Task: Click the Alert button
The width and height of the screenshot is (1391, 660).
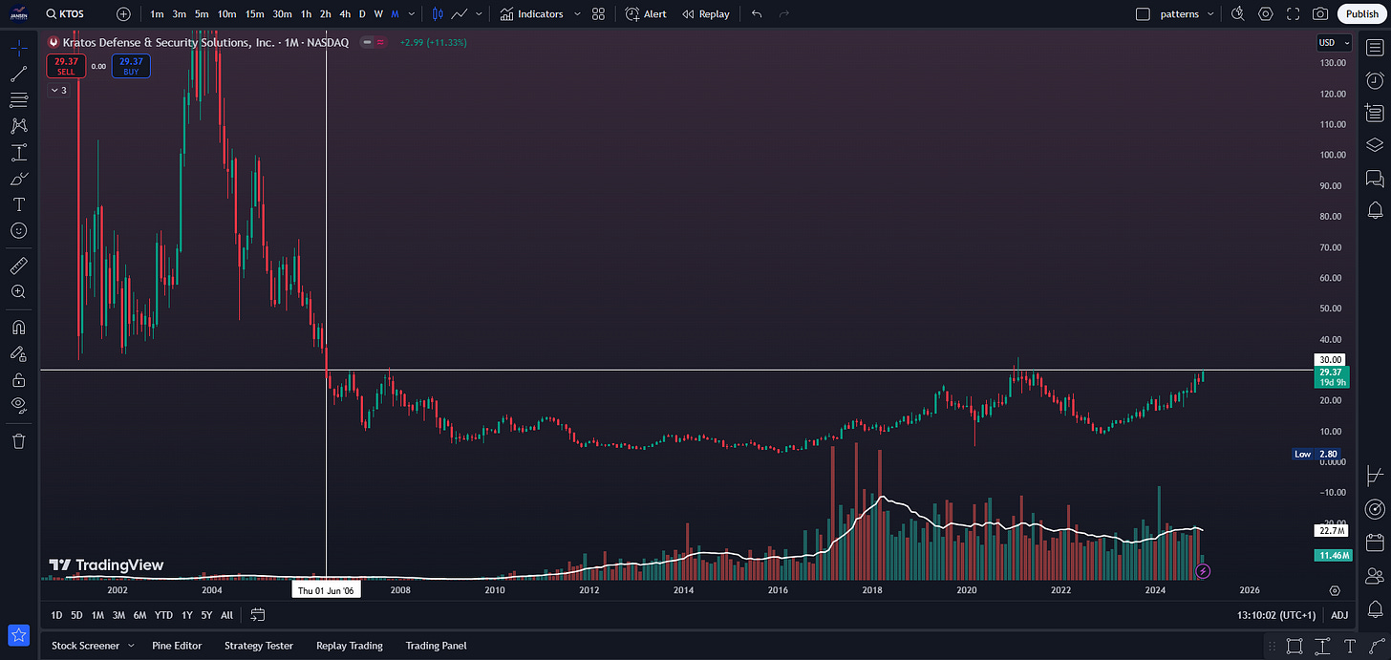Action: pos(646,14)
